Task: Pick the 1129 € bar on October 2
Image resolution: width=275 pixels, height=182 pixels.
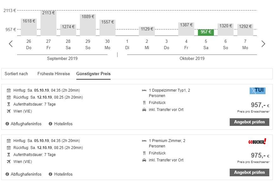Action: tap(147, 31)
